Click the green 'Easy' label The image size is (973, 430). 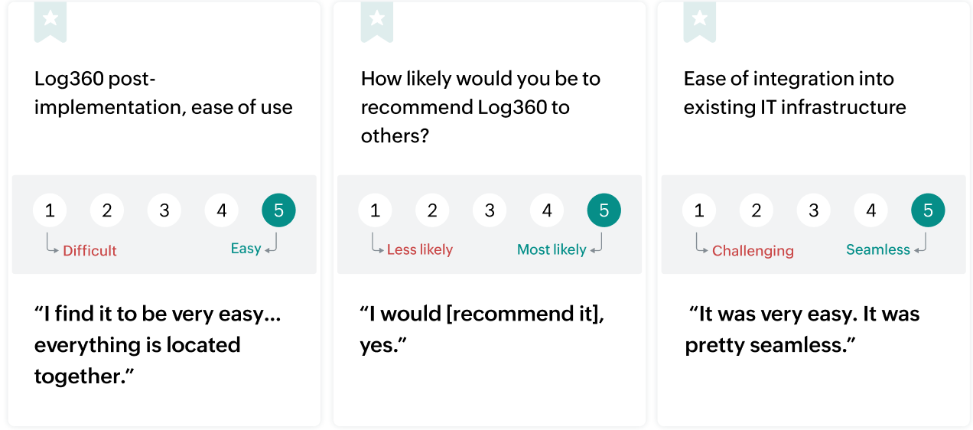[246, 249]
